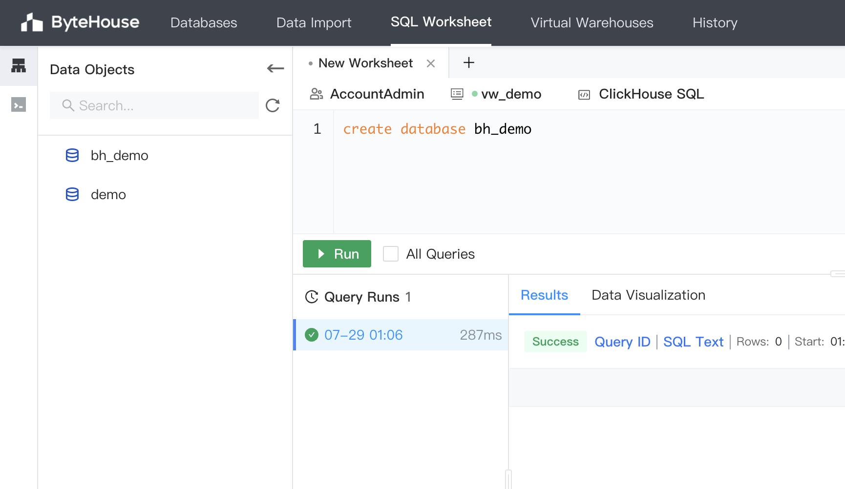Go to Virtual Warehouses
Viewport: 845px width, 489px height.
tap(592, 22)
